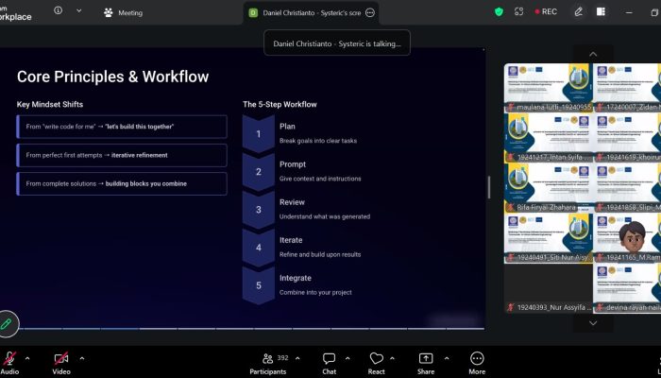Screen dimensions: 661x378
Task: Click the muted mic icon on Nur Assyifa tile
Action: pyautogui.click(x=511, y=307)
